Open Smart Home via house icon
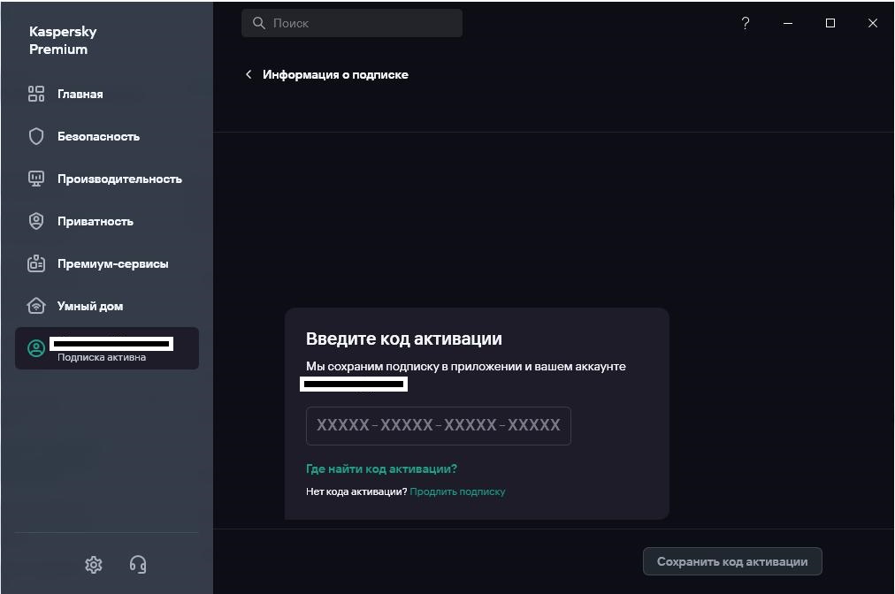895x594 pixels. 36,306
